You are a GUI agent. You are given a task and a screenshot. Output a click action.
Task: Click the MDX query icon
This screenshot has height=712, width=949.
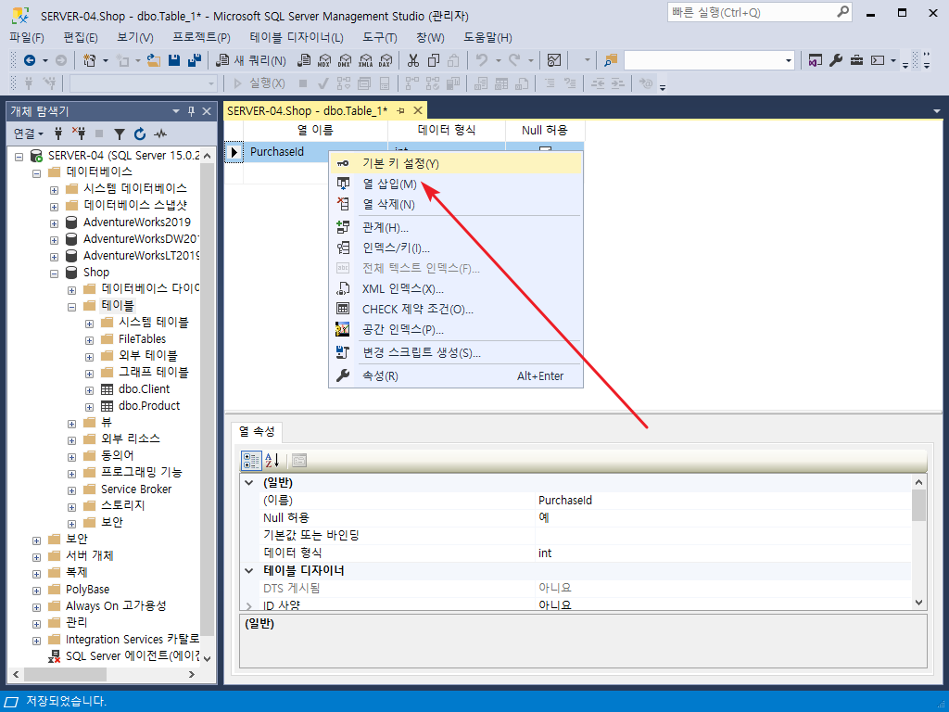coord(324,60)
